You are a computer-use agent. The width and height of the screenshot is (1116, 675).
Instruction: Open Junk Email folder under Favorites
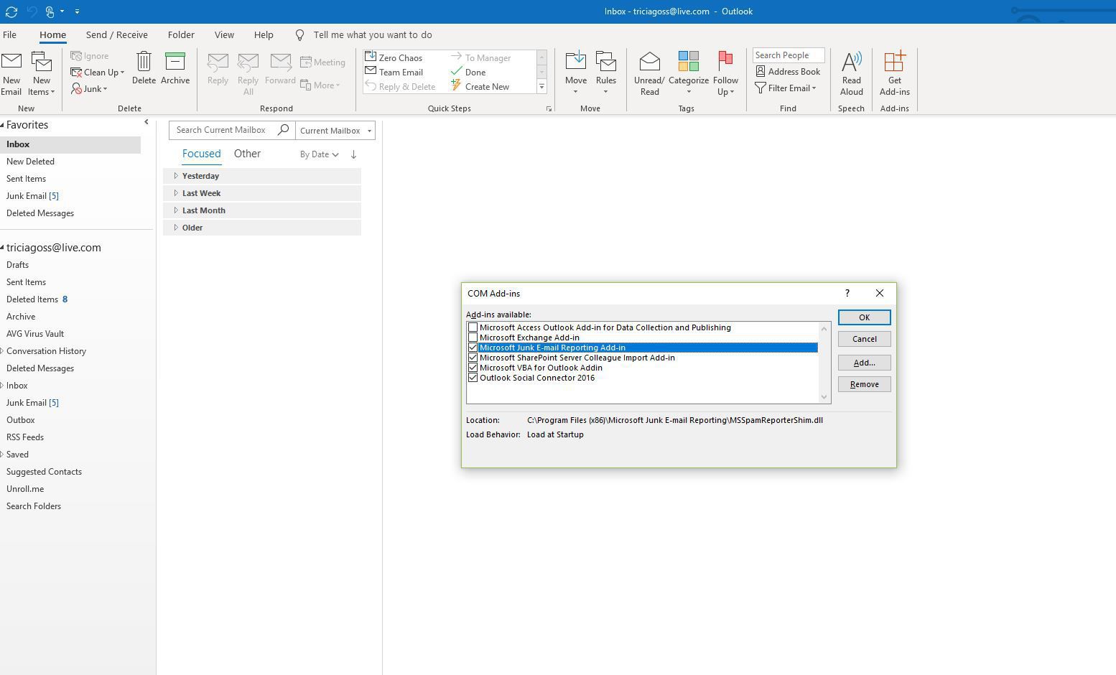(x=32, y=196)
